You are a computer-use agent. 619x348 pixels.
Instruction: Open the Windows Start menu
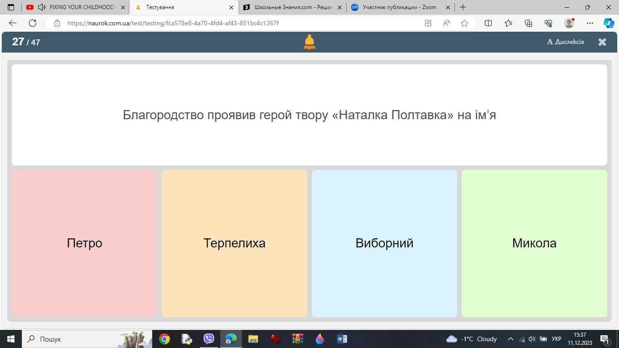[11, 339]
